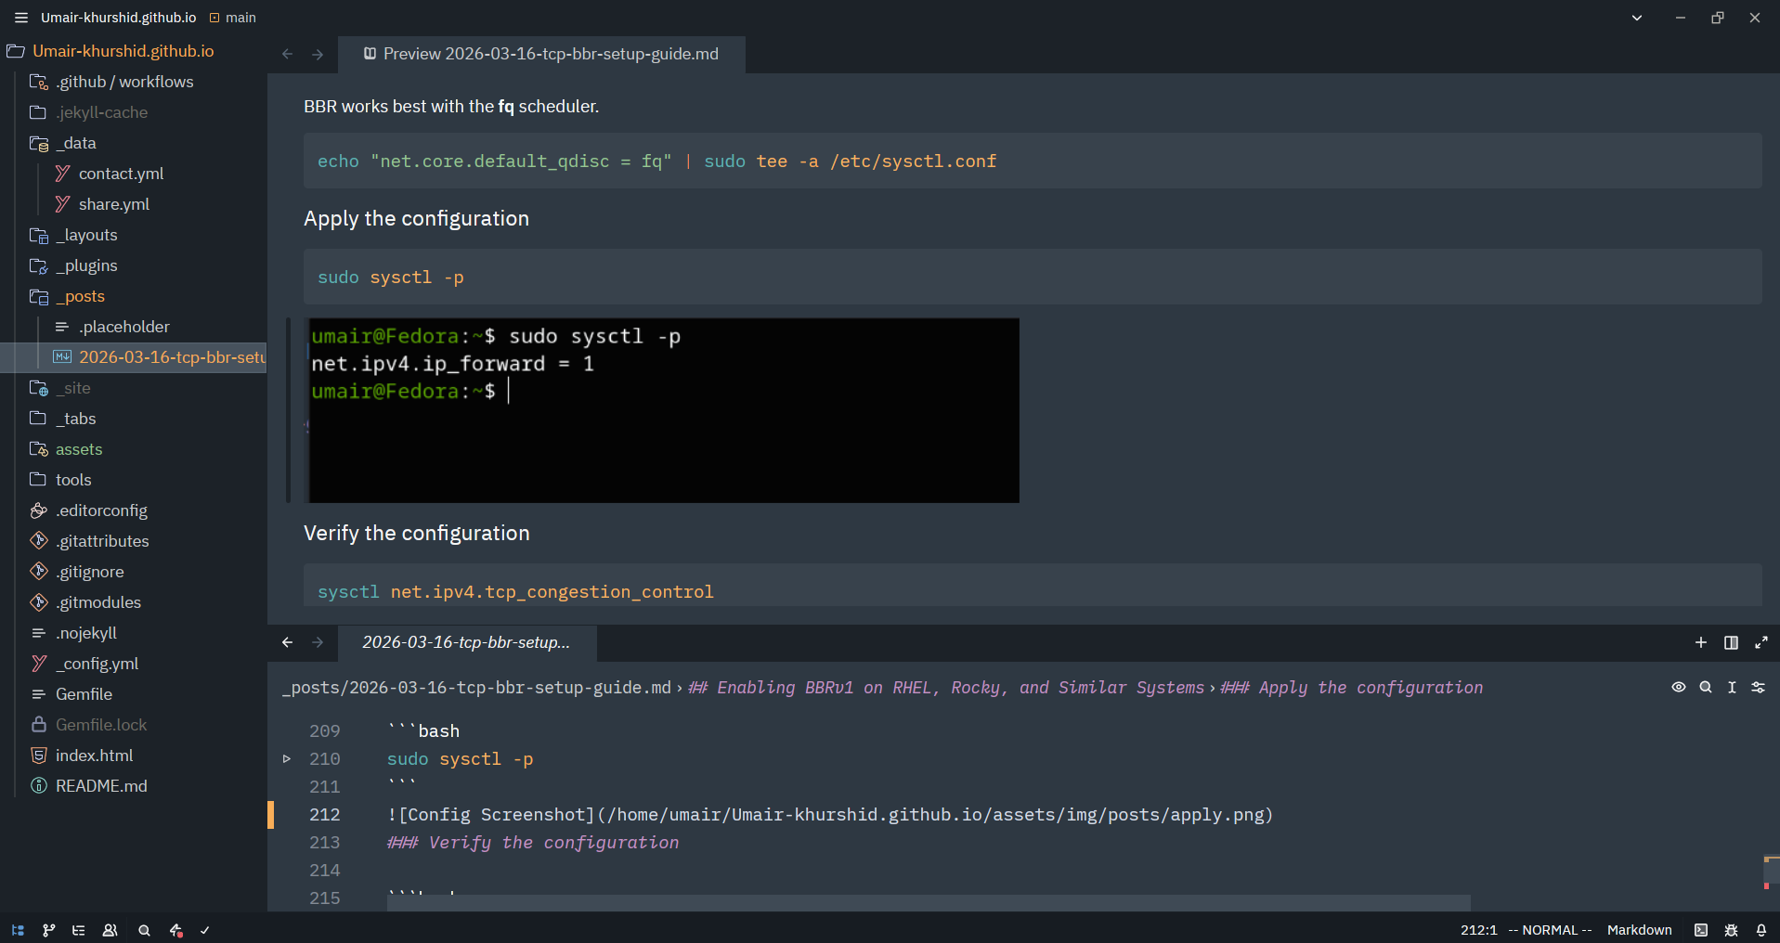Image resolution: width=1780 pixels, height=943 pixels.
Task: Click the selection cursor tool icon
Action: click(1732, 688)
